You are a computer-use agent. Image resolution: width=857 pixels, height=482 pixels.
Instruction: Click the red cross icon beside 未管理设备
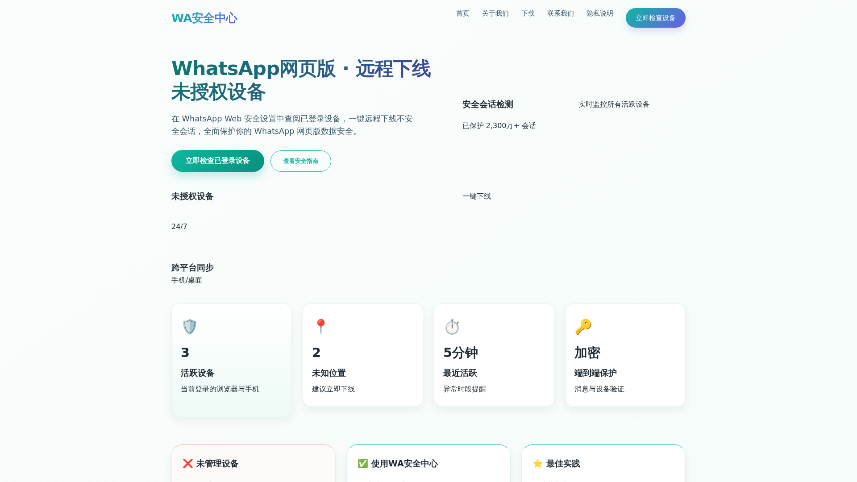[x=188, y=464]
